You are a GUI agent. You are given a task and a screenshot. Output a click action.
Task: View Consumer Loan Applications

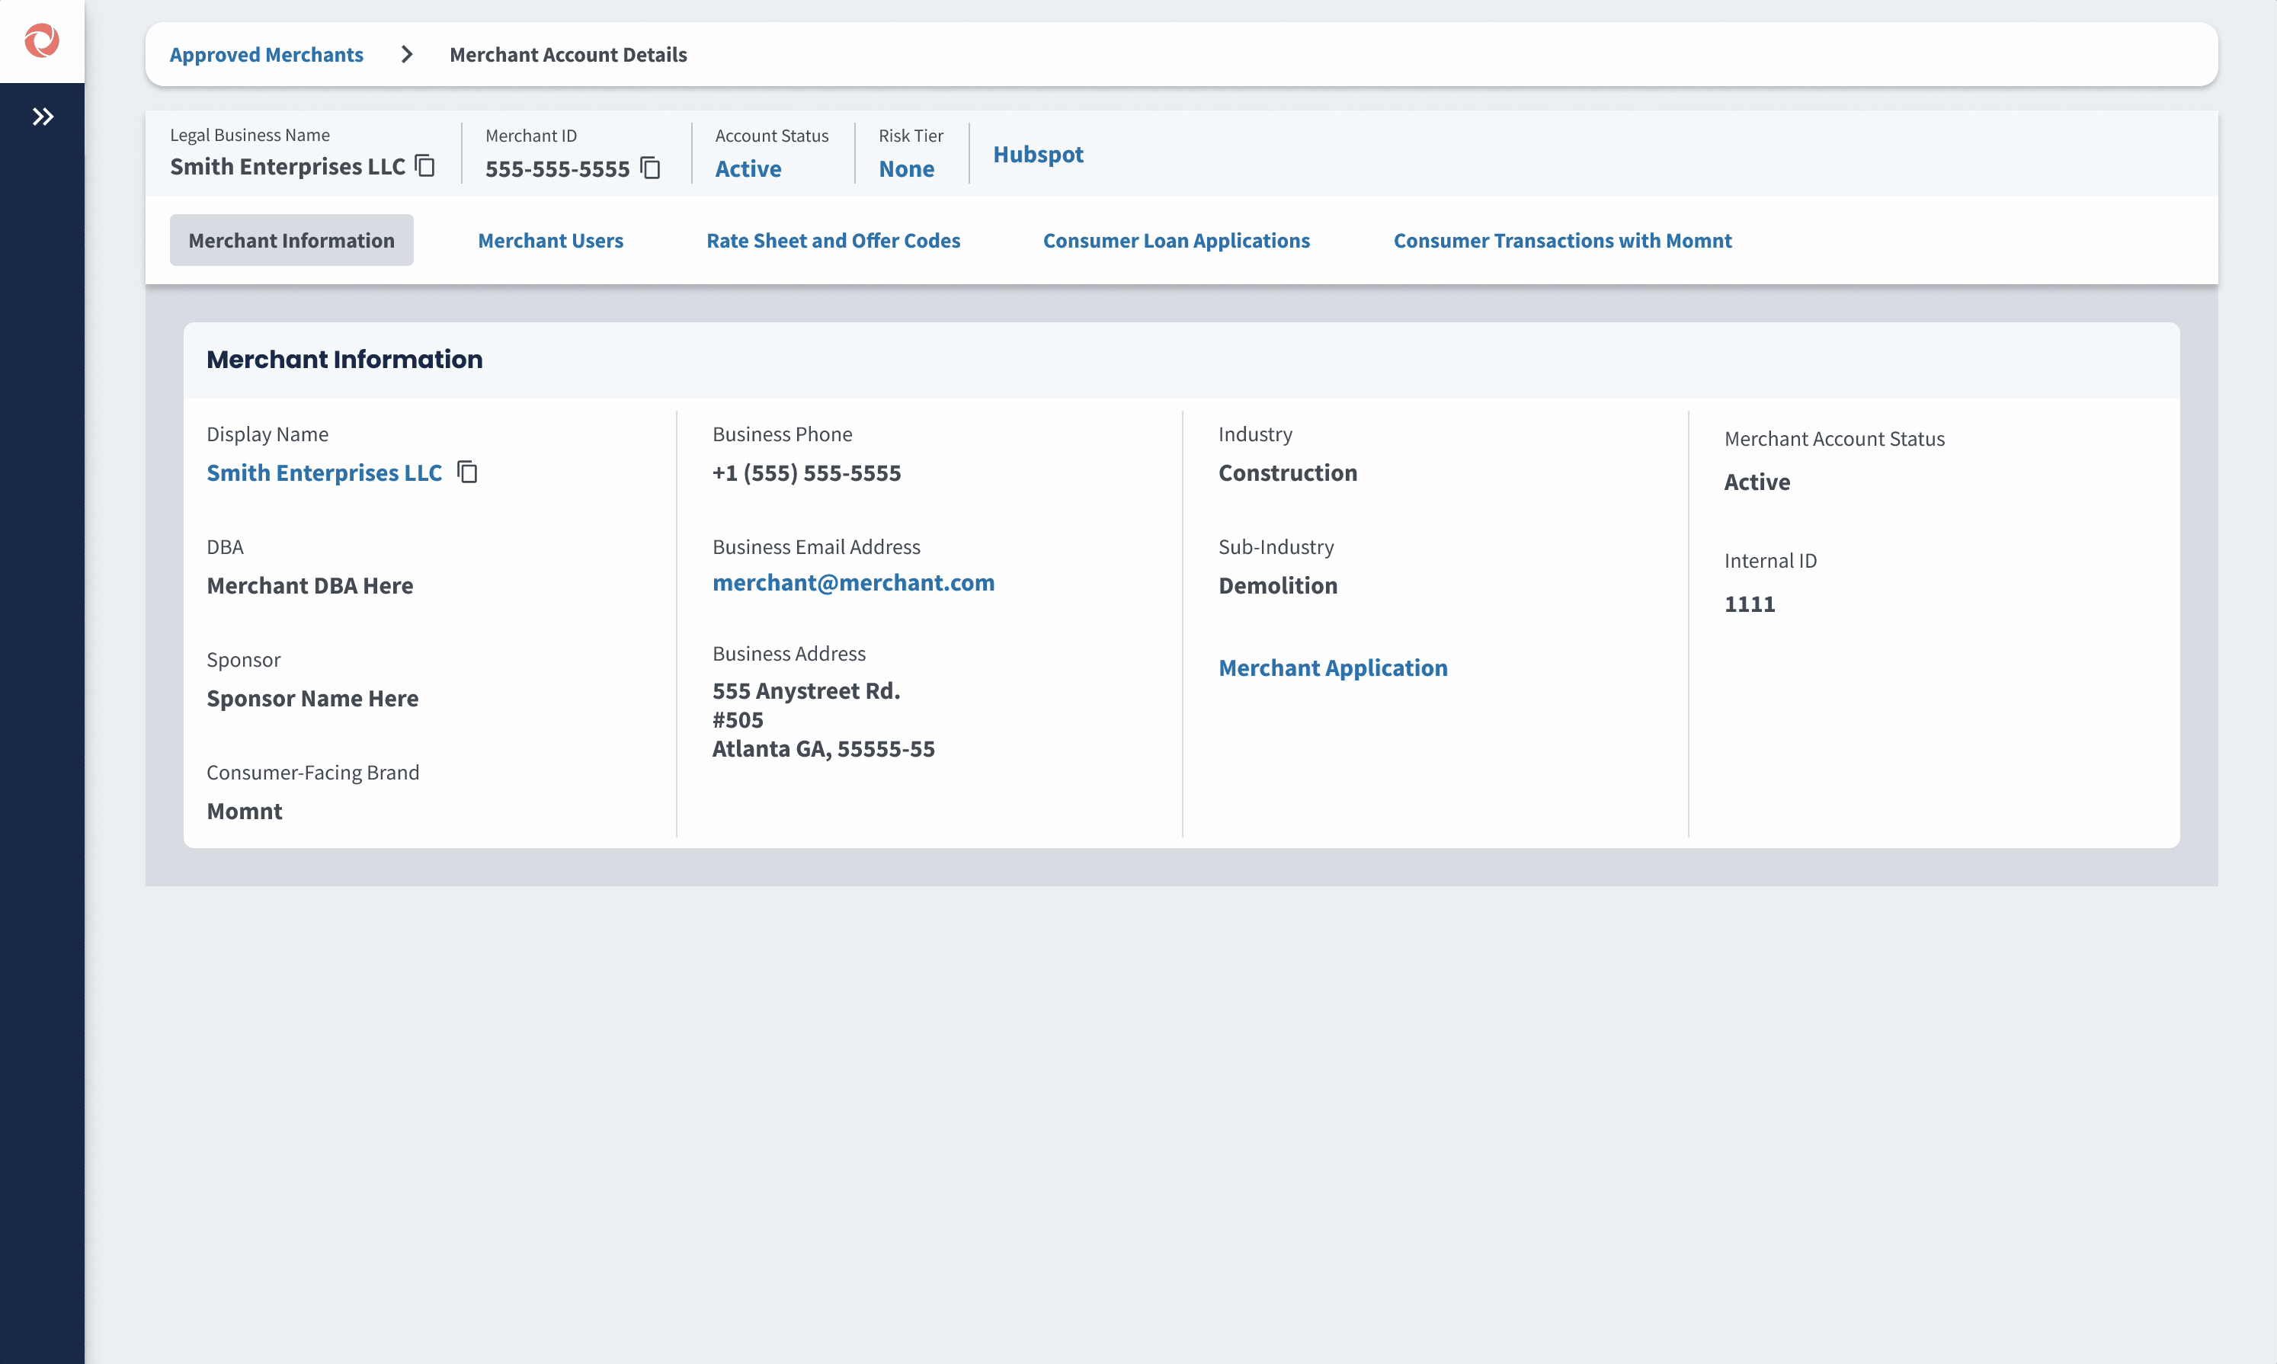pyautogui.click(x=1176, y=240)
